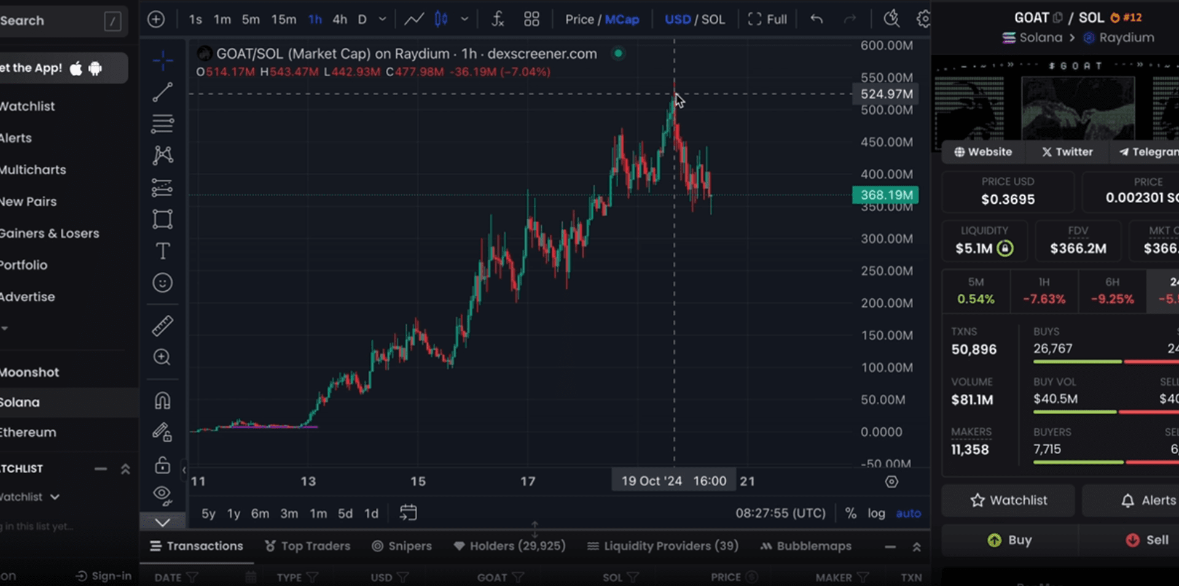
Task: Set interval to 1s
Action: pos(195,20)
